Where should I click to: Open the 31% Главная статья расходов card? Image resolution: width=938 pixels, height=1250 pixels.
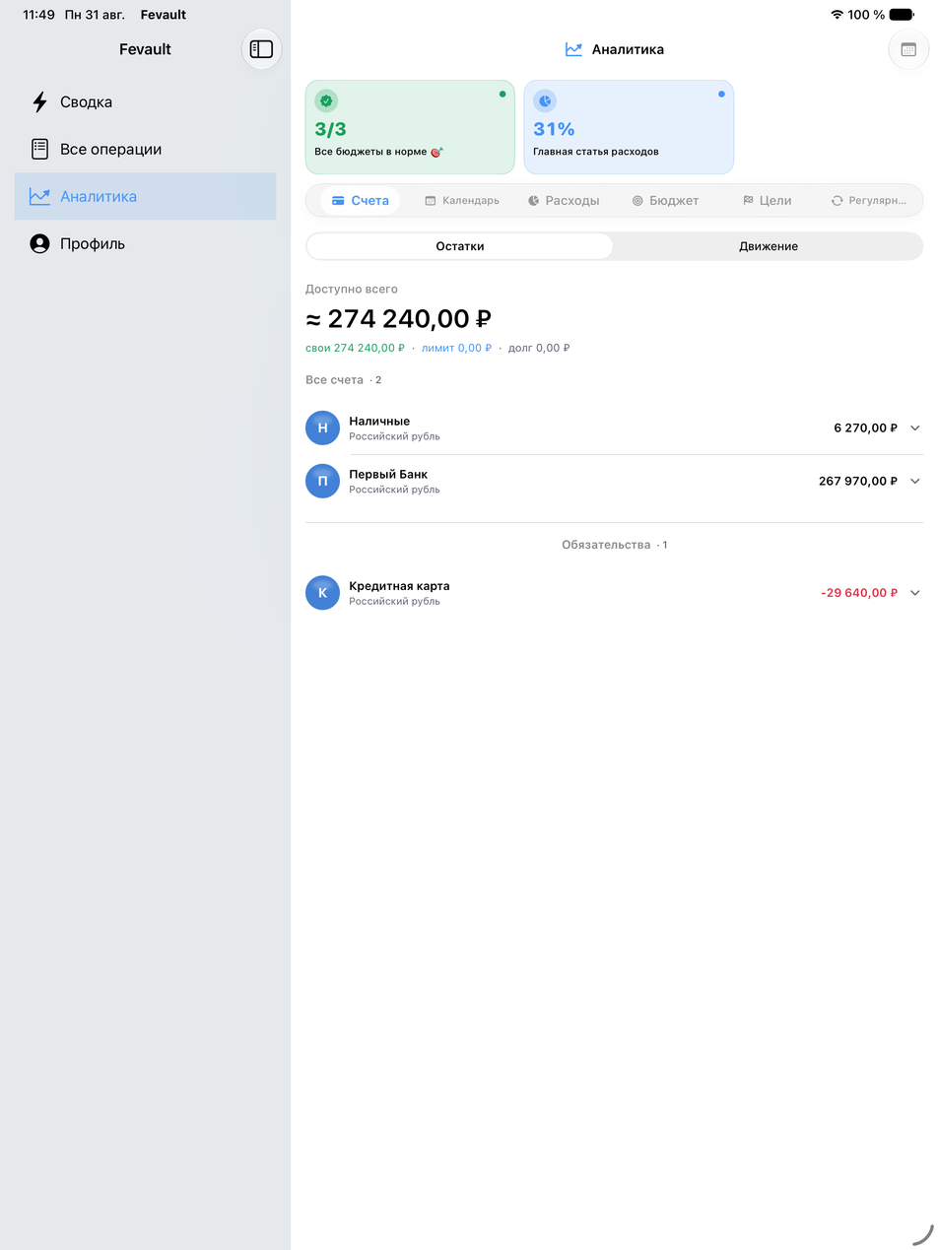[x=629, y=127]
